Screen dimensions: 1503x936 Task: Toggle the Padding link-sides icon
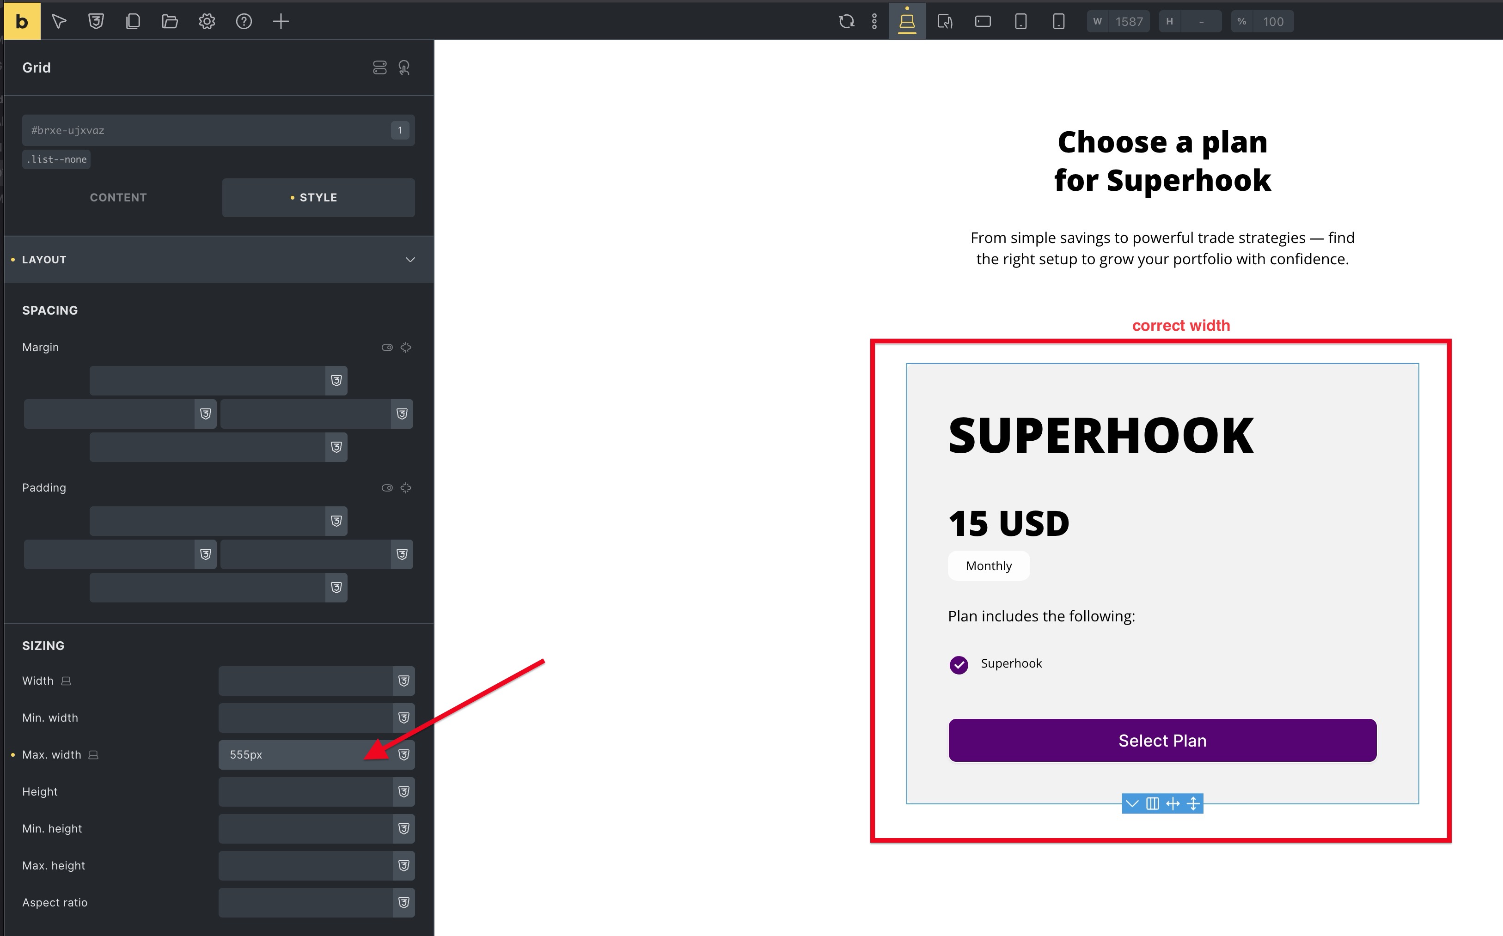(x=406, y=488)
